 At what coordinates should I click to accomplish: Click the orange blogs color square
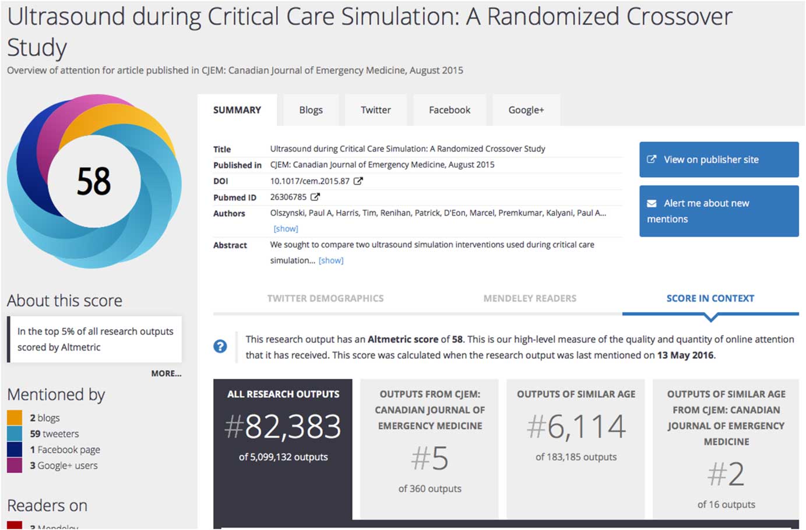tap(15, 418)
